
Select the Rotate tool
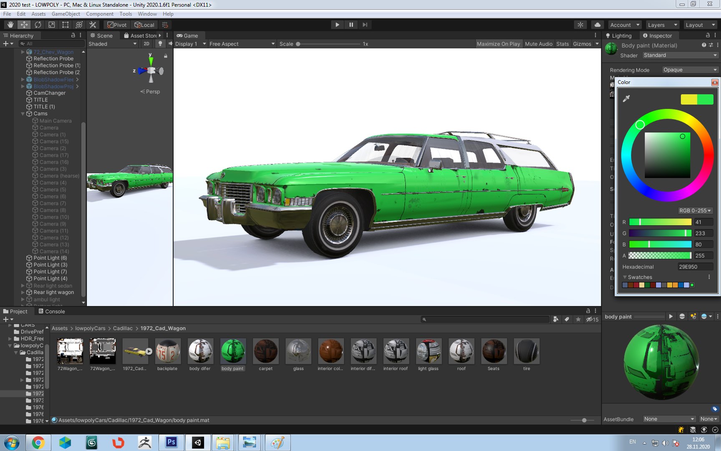pos(38,25)
